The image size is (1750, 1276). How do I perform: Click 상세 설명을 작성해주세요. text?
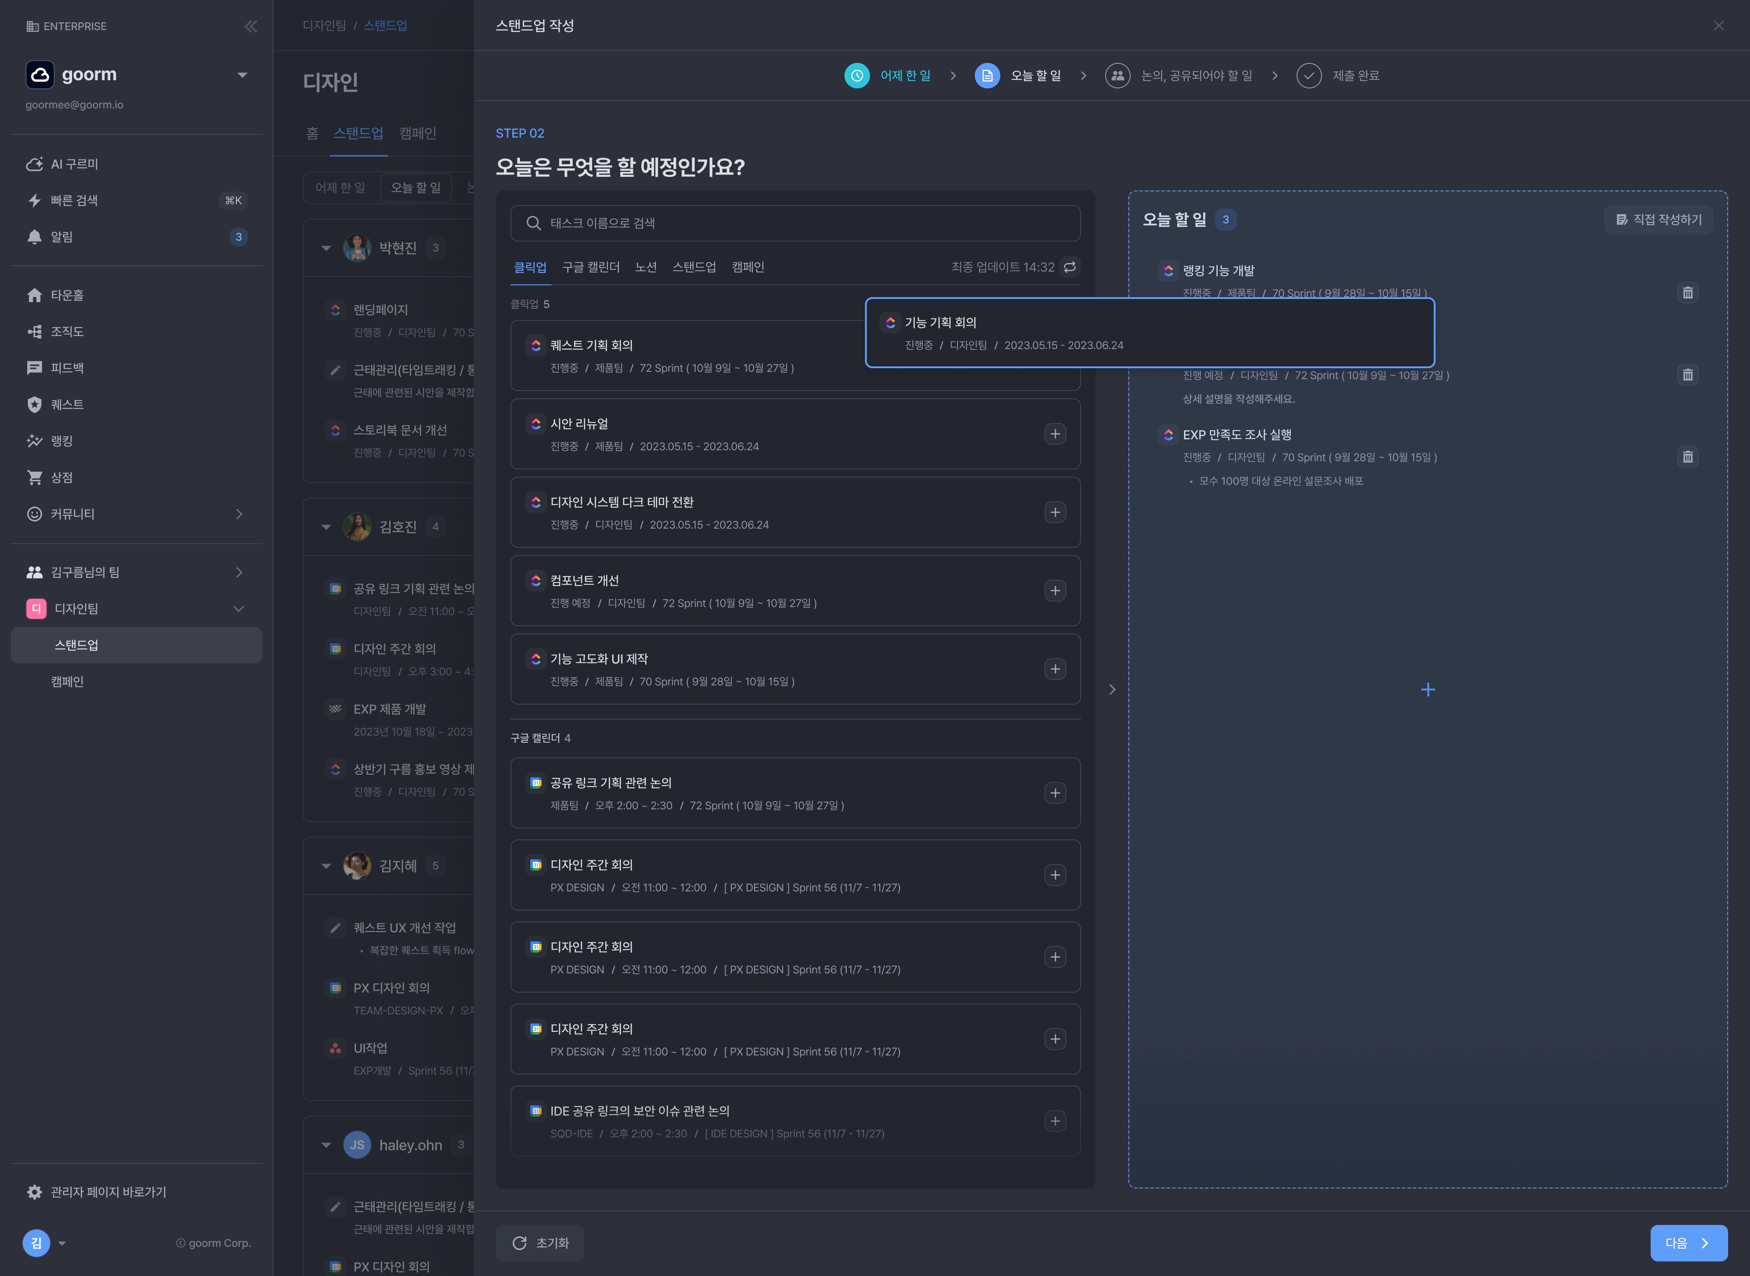tap(1239, 399)
